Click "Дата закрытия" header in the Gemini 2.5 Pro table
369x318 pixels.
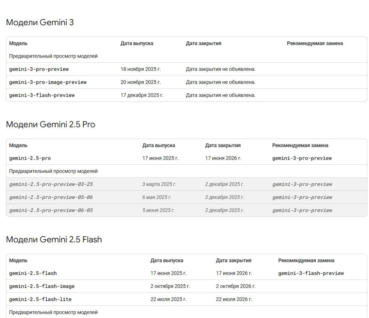pos(223,145)
